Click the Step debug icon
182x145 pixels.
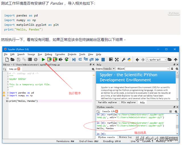80,59
